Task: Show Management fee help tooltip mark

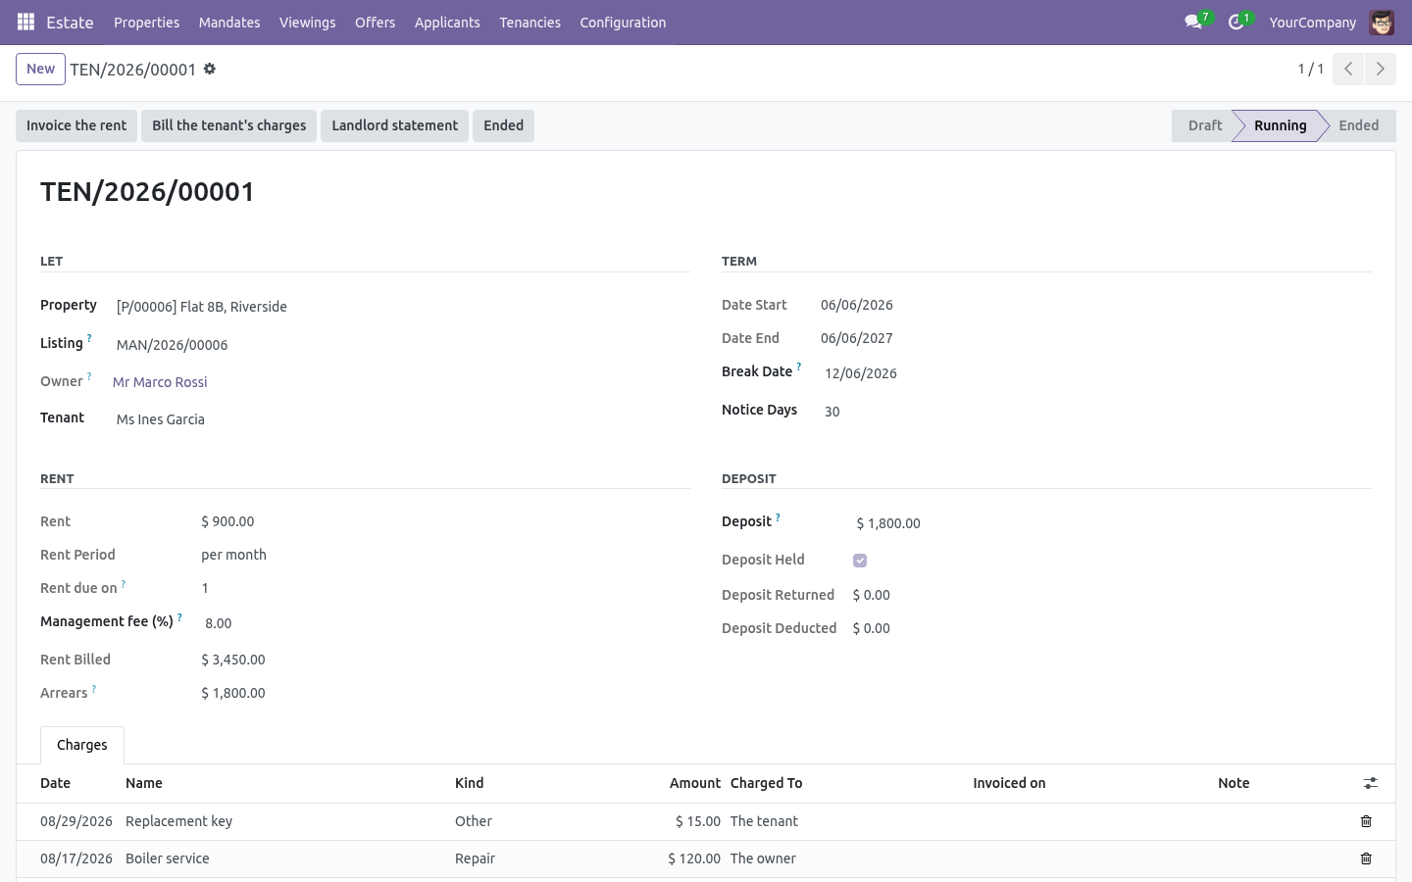Action: (179, 616)
